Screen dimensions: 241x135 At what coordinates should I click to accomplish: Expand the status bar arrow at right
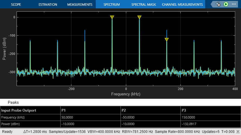click(x=239, y=132)
